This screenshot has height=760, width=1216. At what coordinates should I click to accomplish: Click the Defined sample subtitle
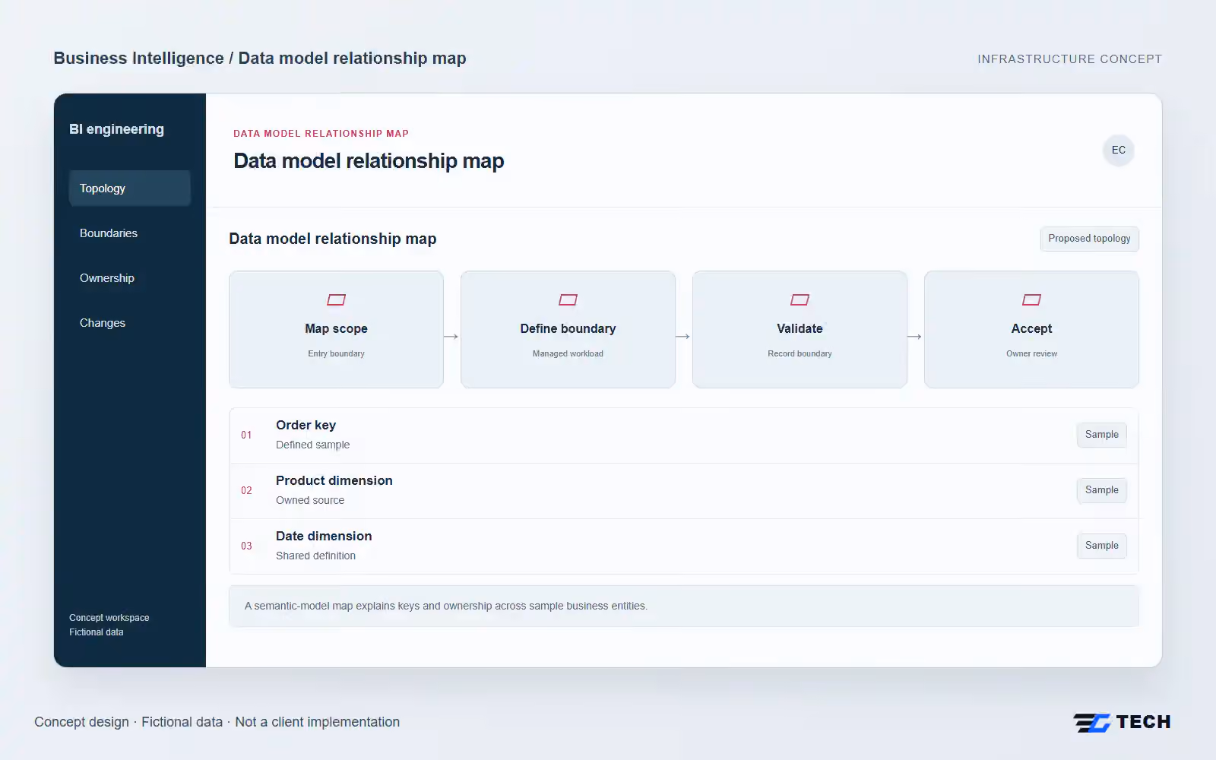[x=313, y=445]
